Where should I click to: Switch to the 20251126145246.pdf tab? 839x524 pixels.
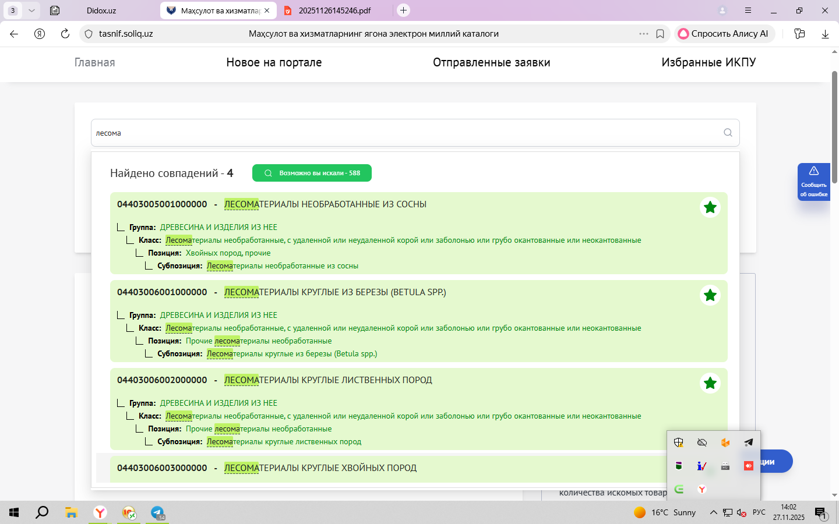[x=334, y=10]
